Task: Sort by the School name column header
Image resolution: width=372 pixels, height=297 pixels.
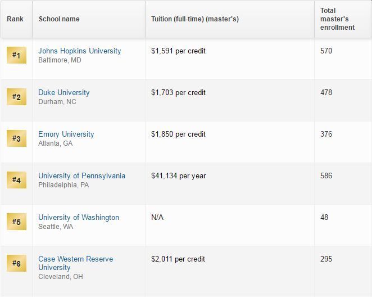Action: tap(59, 19)
